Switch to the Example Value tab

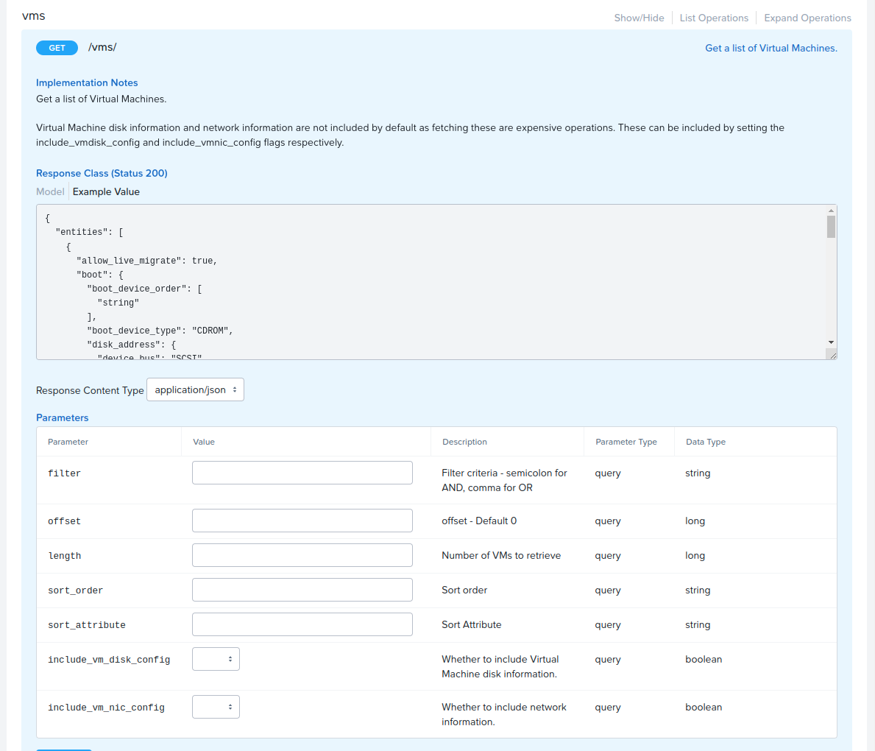point(106,191)
